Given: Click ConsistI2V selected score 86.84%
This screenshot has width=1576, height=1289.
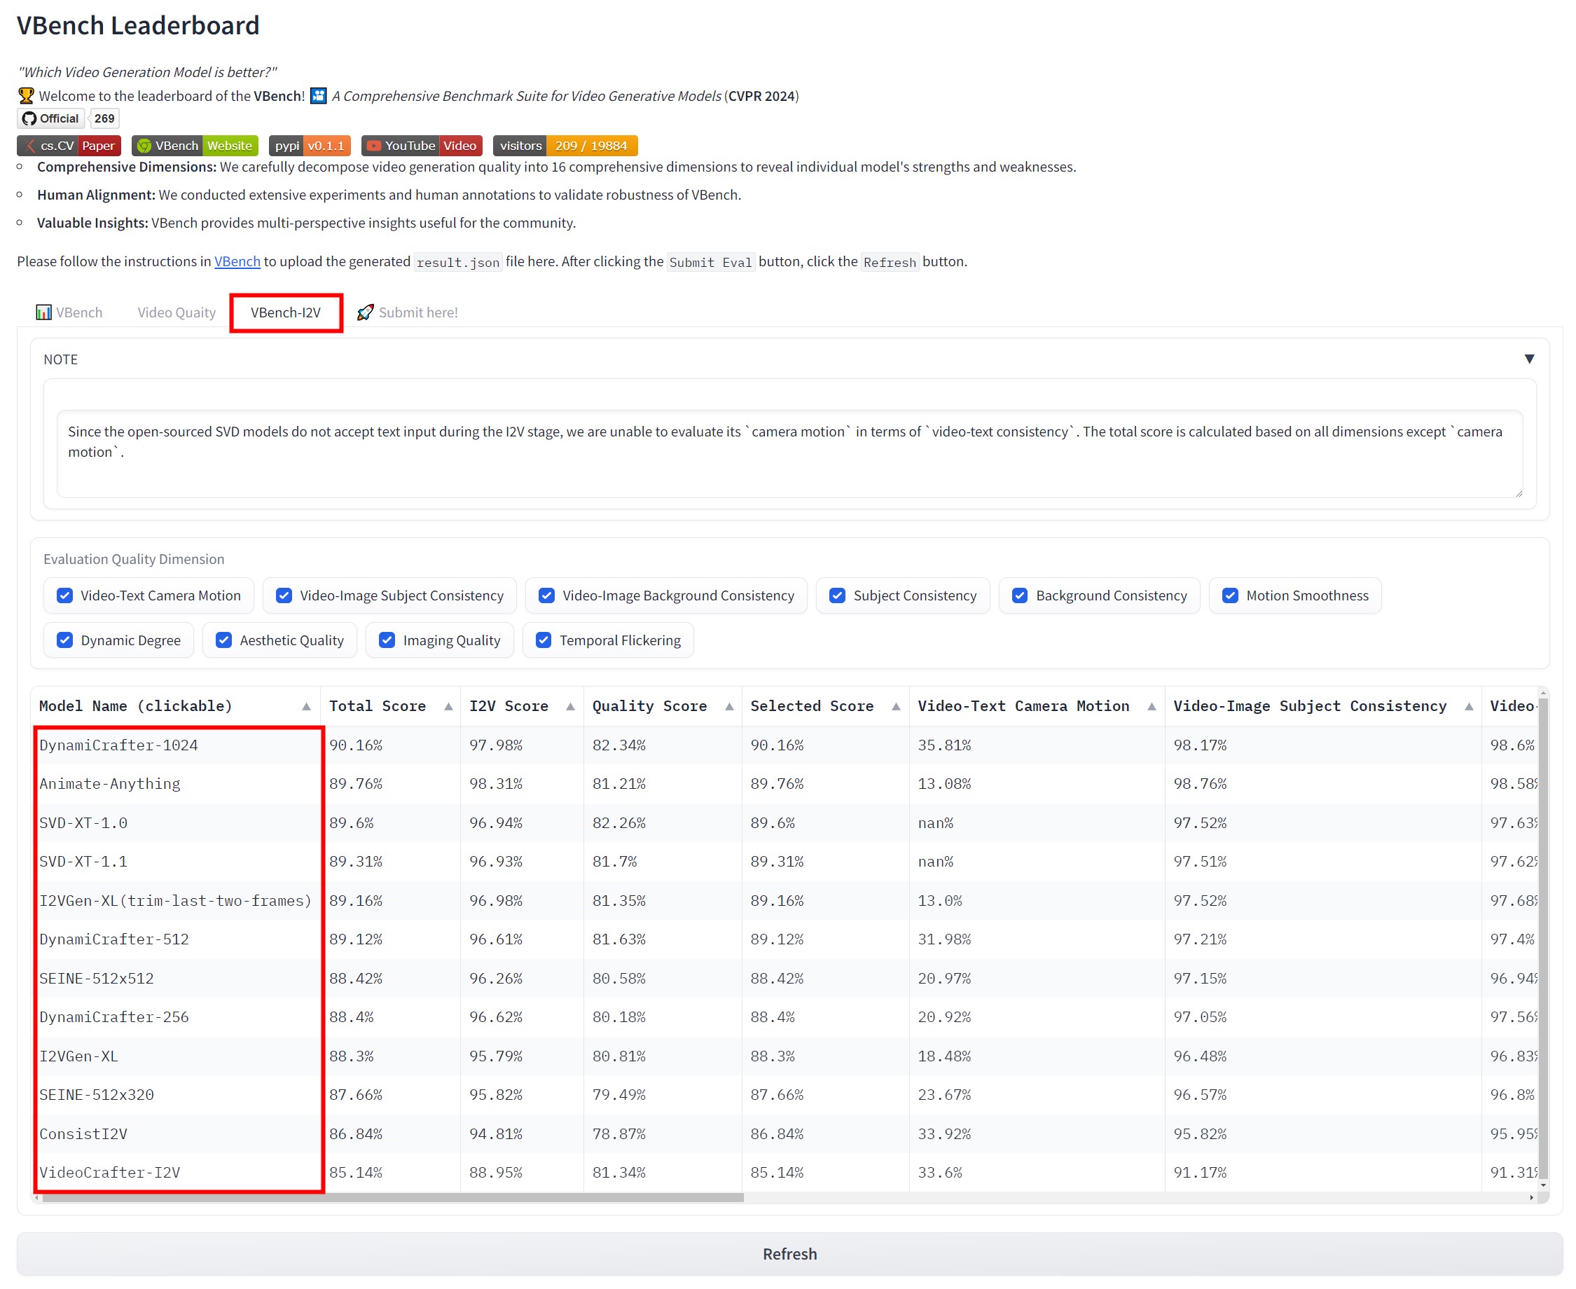Looking at the screenshot, I should click(x=777, y=1133).
